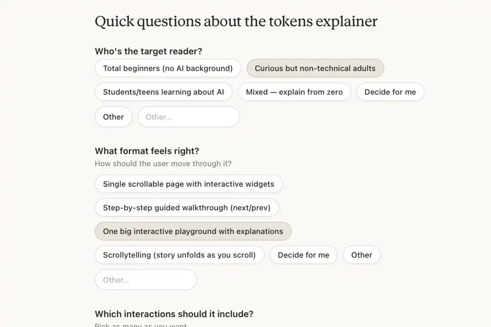Choose 'Single scrollable page with interactive widgets'
This screenshot has width=491, height=327.
click(x=188, y=184)
